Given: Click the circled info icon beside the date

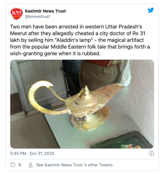Looking at the screenshot, I should pyautogui.click(x=151, y=154).
